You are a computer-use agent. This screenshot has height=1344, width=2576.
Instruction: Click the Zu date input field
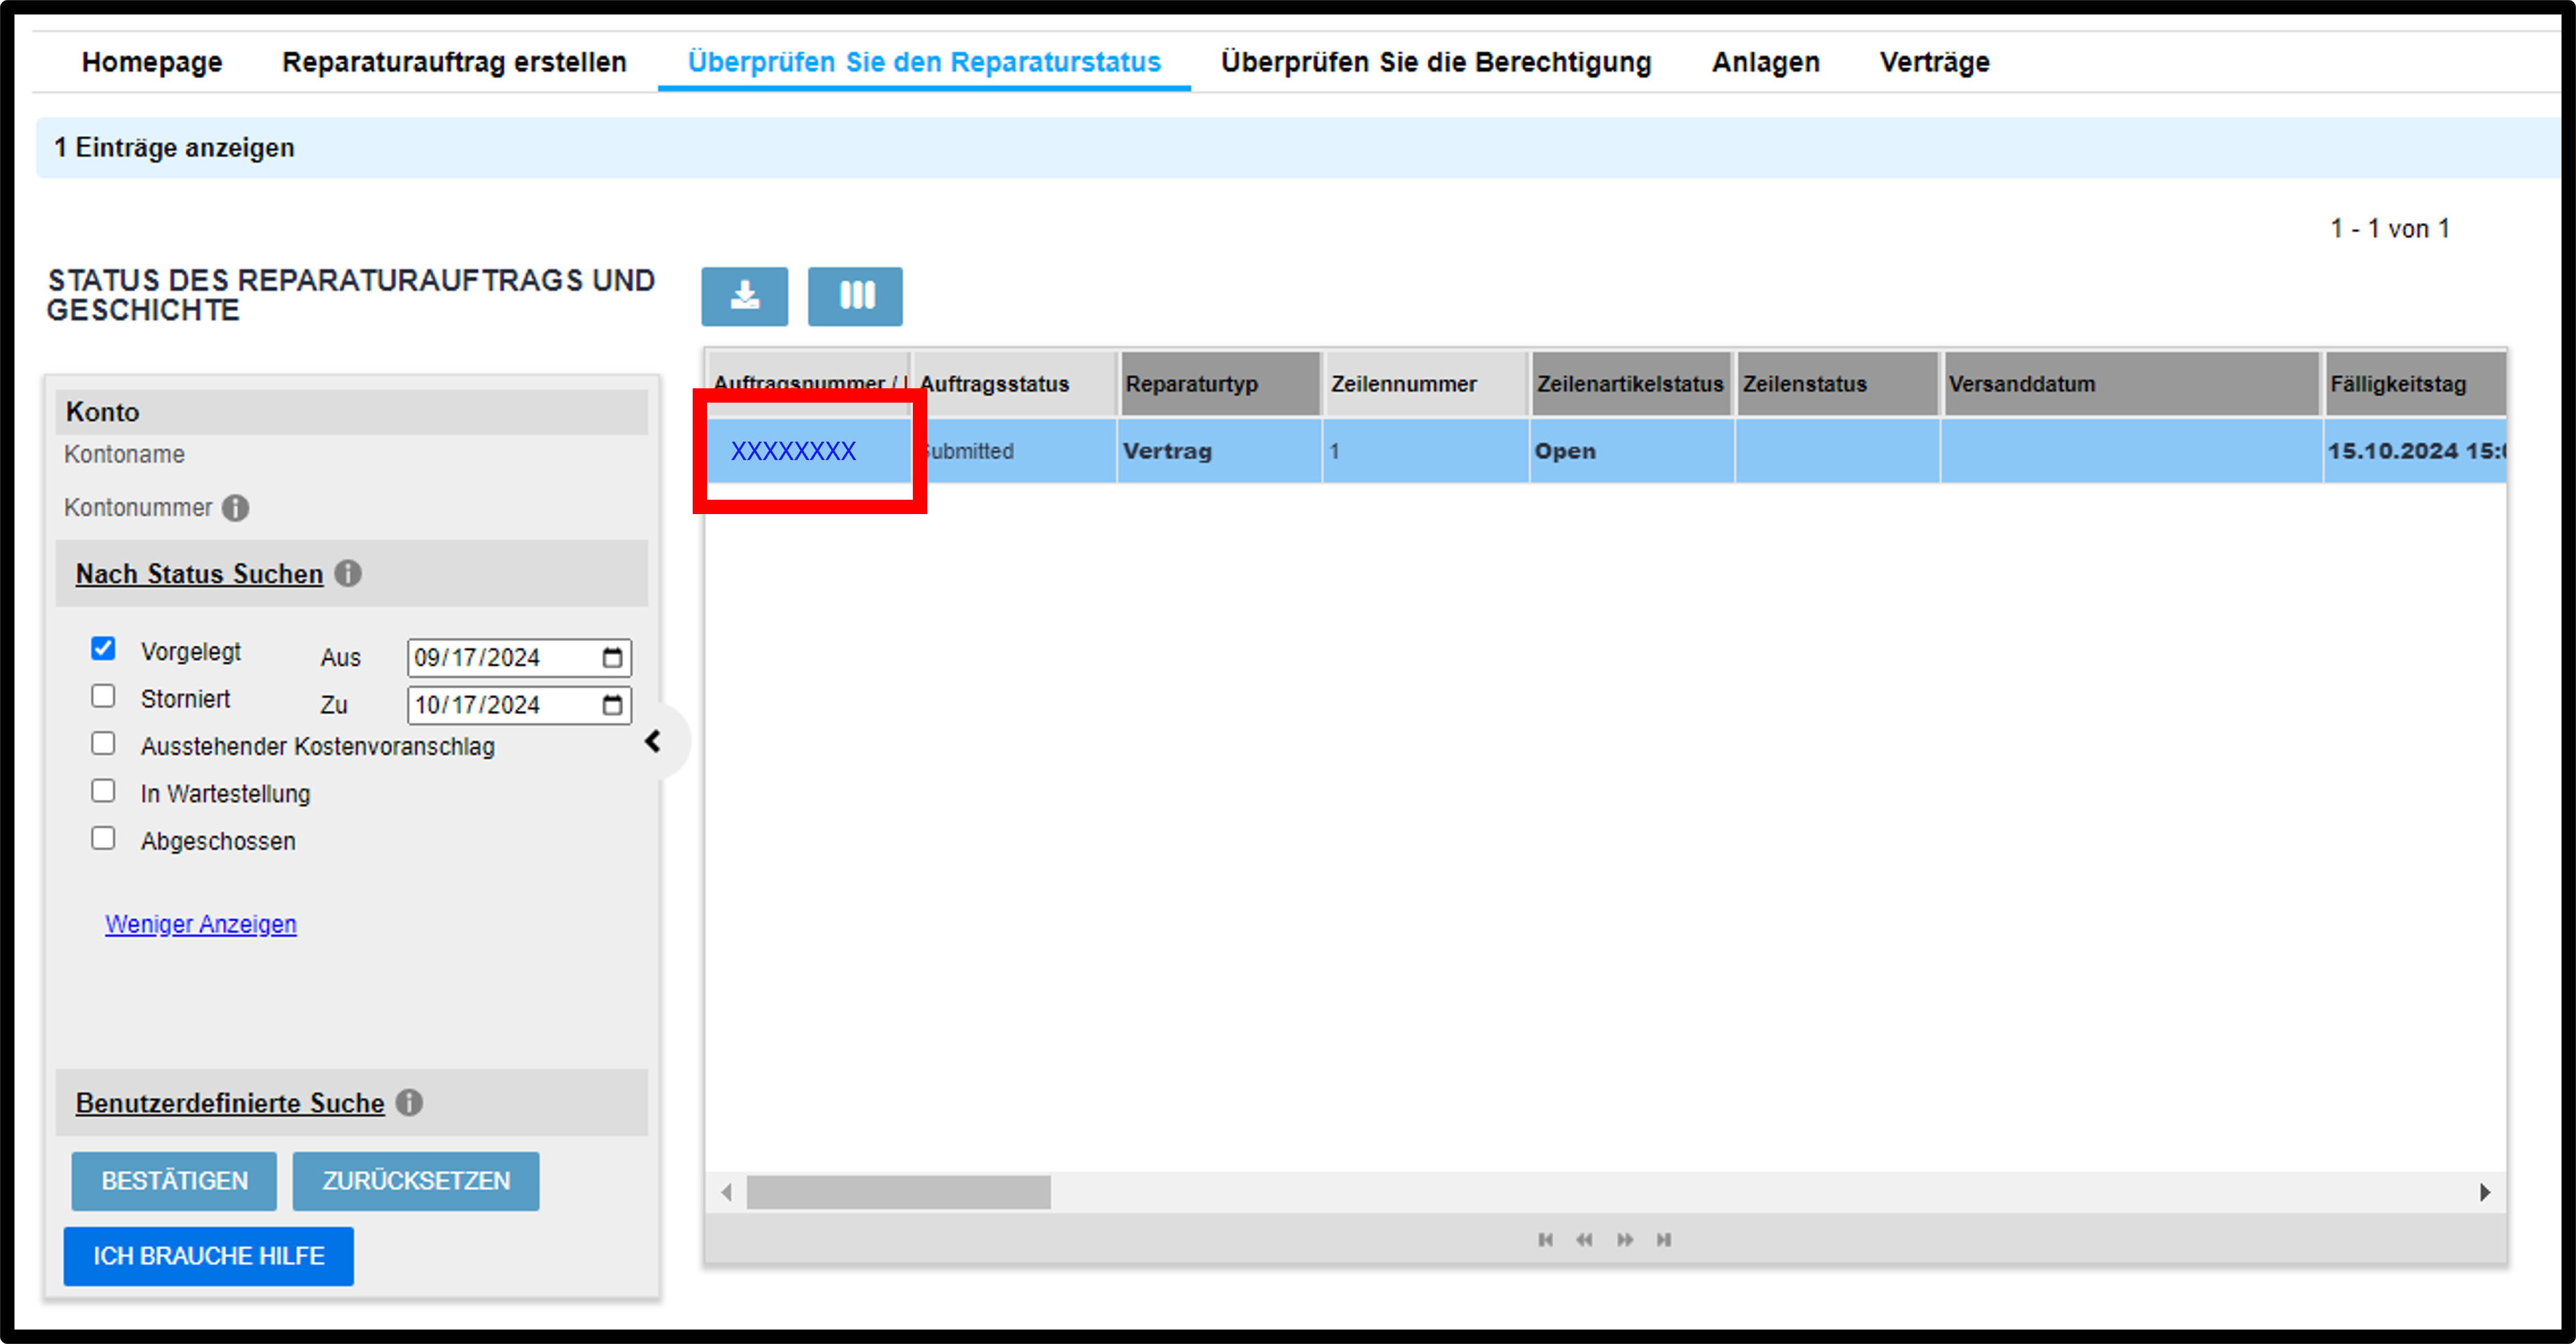(519, 705)
